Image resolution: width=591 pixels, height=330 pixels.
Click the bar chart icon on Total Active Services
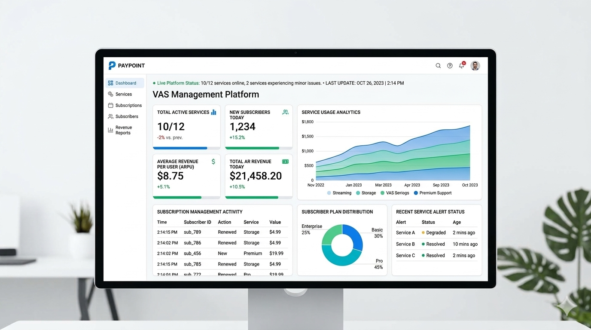pyautogui.click(x=213, y=112)
